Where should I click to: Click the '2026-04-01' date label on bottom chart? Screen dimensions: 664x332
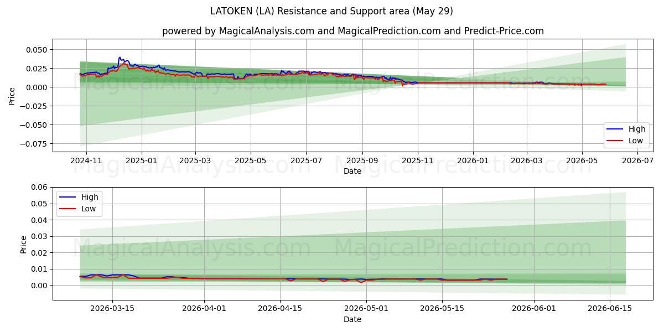204,309
